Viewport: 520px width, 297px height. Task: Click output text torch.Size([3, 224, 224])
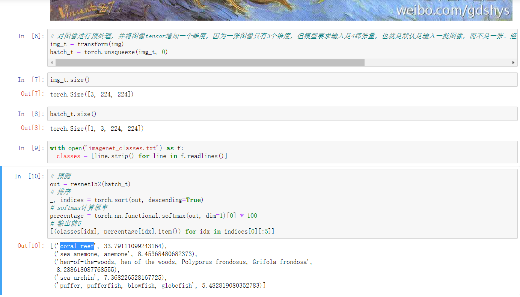[92, 94]
